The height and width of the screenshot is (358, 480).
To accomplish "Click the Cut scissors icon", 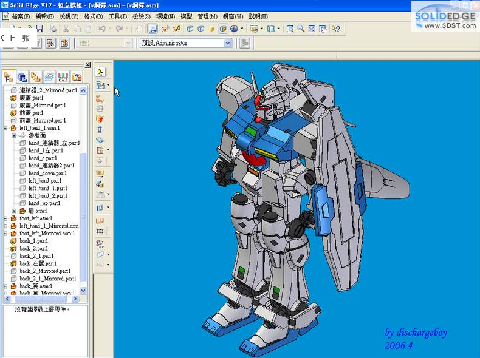I will 66,29.
